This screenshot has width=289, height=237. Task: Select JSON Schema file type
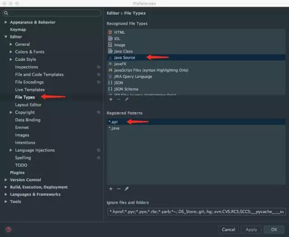click(x=196, y=89)
